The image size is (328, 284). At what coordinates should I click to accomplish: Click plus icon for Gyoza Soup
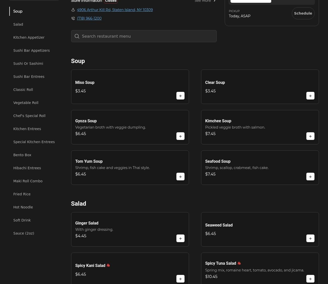pos(180,136)
